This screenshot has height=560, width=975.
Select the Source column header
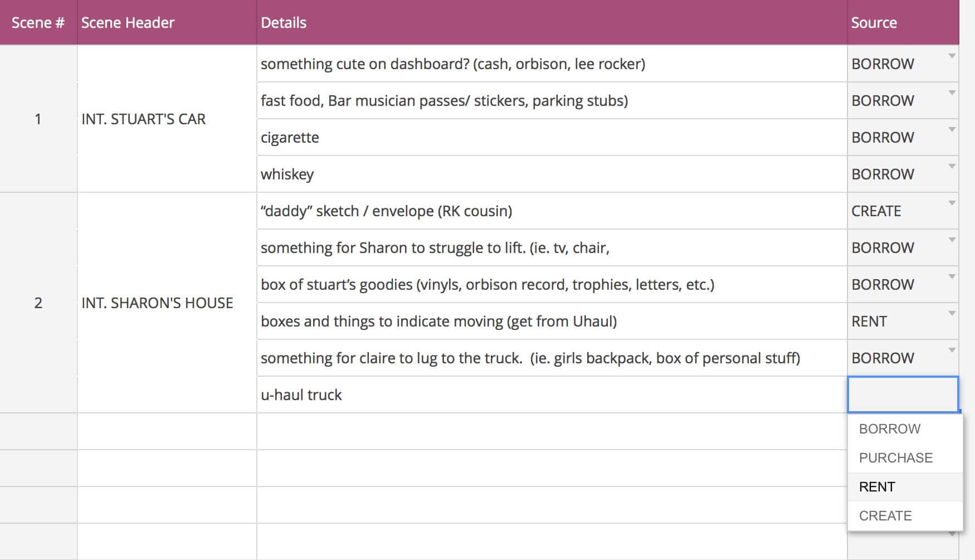coord(874,22)
